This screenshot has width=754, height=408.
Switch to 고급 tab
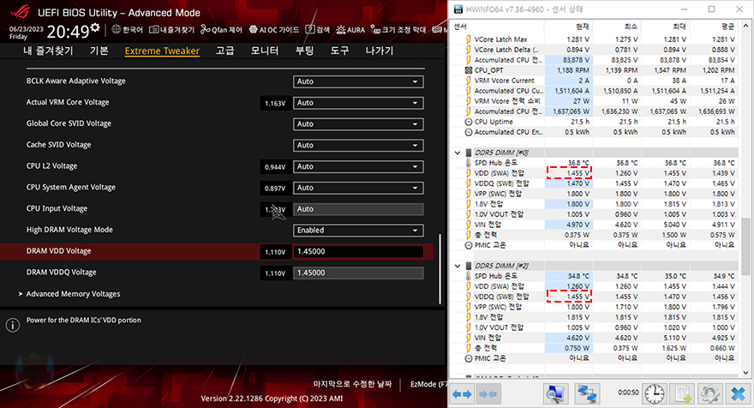pyautogui.click(x=225, y=51)
